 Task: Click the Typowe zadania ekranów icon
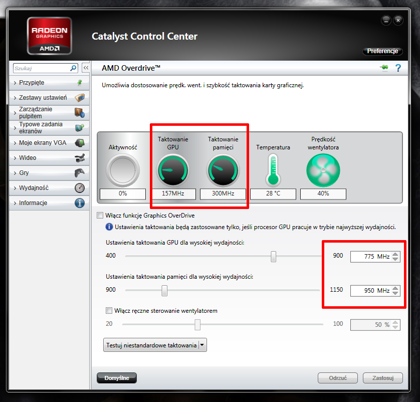(80, 127)
